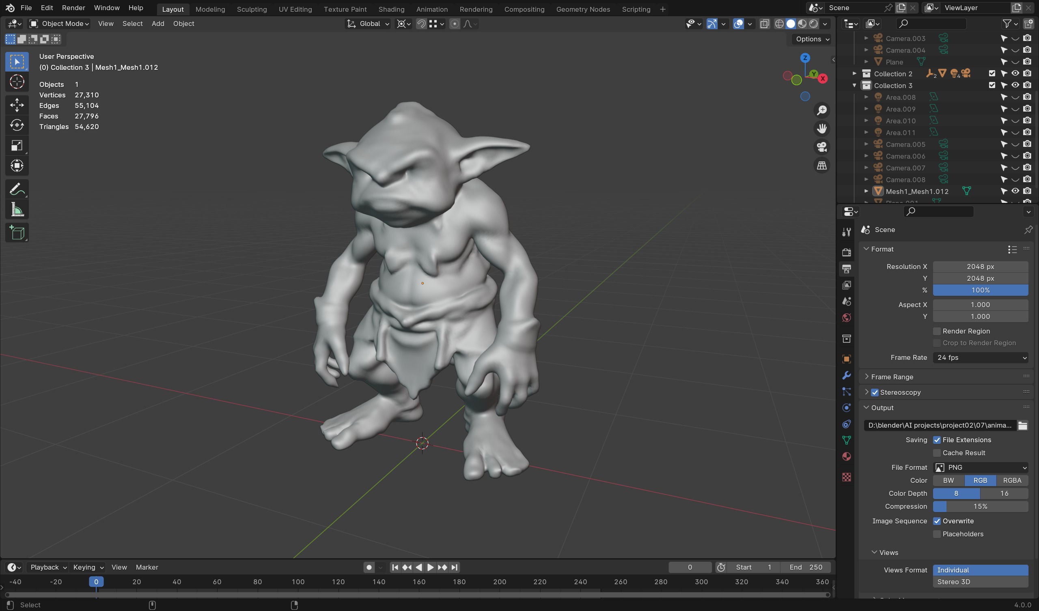Set color mode to BW
The width and height of the screenshot is (1039, 611).
(948, 480)
